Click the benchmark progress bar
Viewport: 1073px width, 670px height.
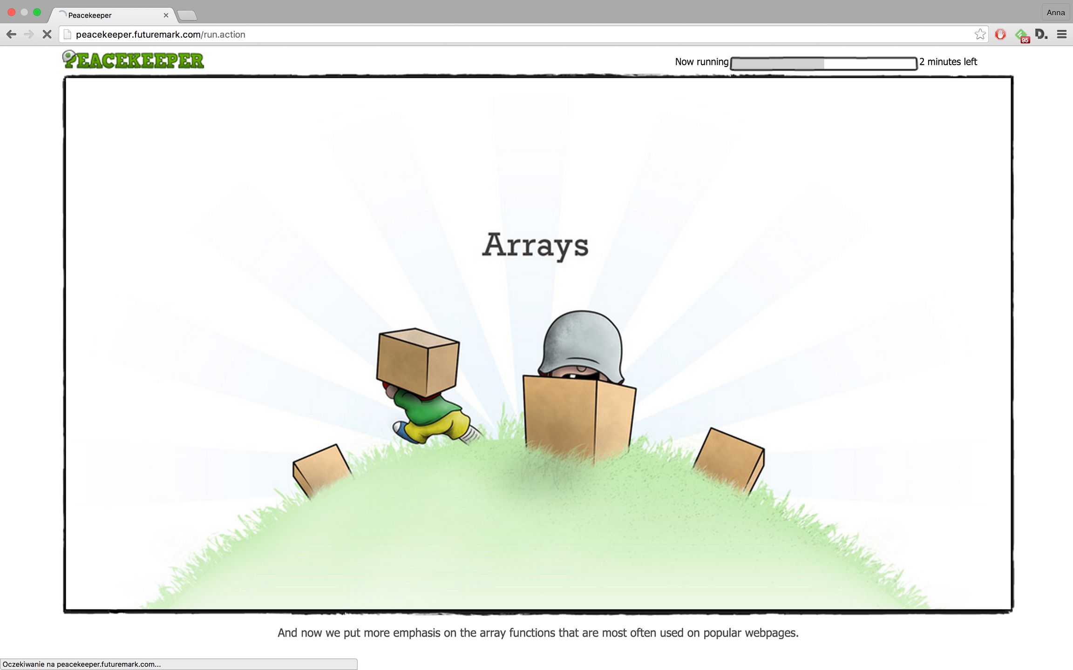click(824, 63)
